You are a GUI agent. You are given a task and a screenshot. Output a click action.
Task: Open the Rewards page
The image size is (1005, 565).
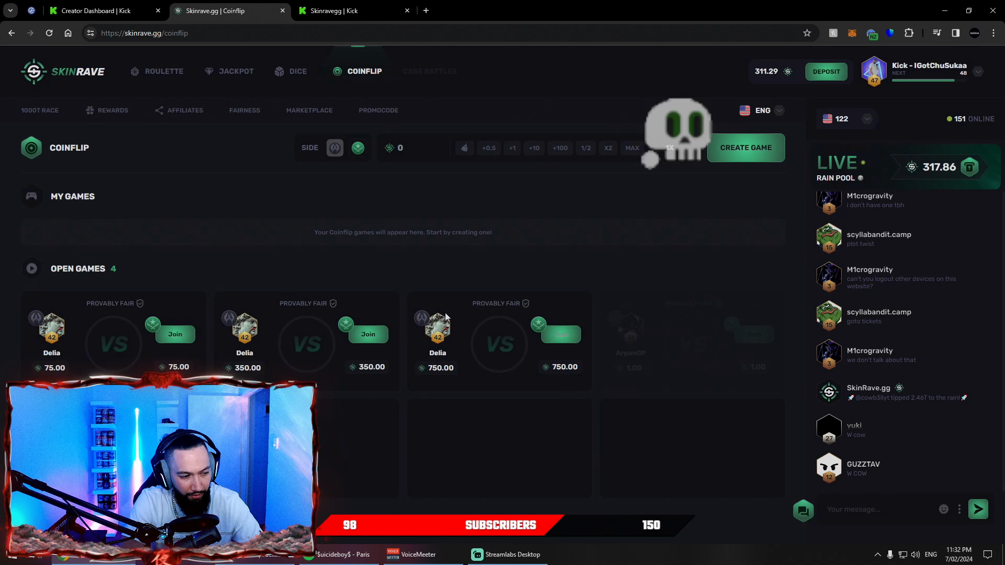(107, 110)
